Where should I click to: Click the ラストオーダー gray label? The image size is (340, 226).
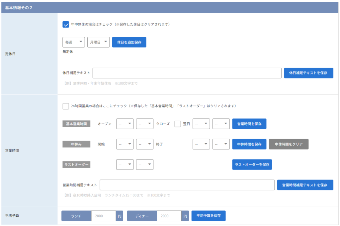(x=77, y=165)
